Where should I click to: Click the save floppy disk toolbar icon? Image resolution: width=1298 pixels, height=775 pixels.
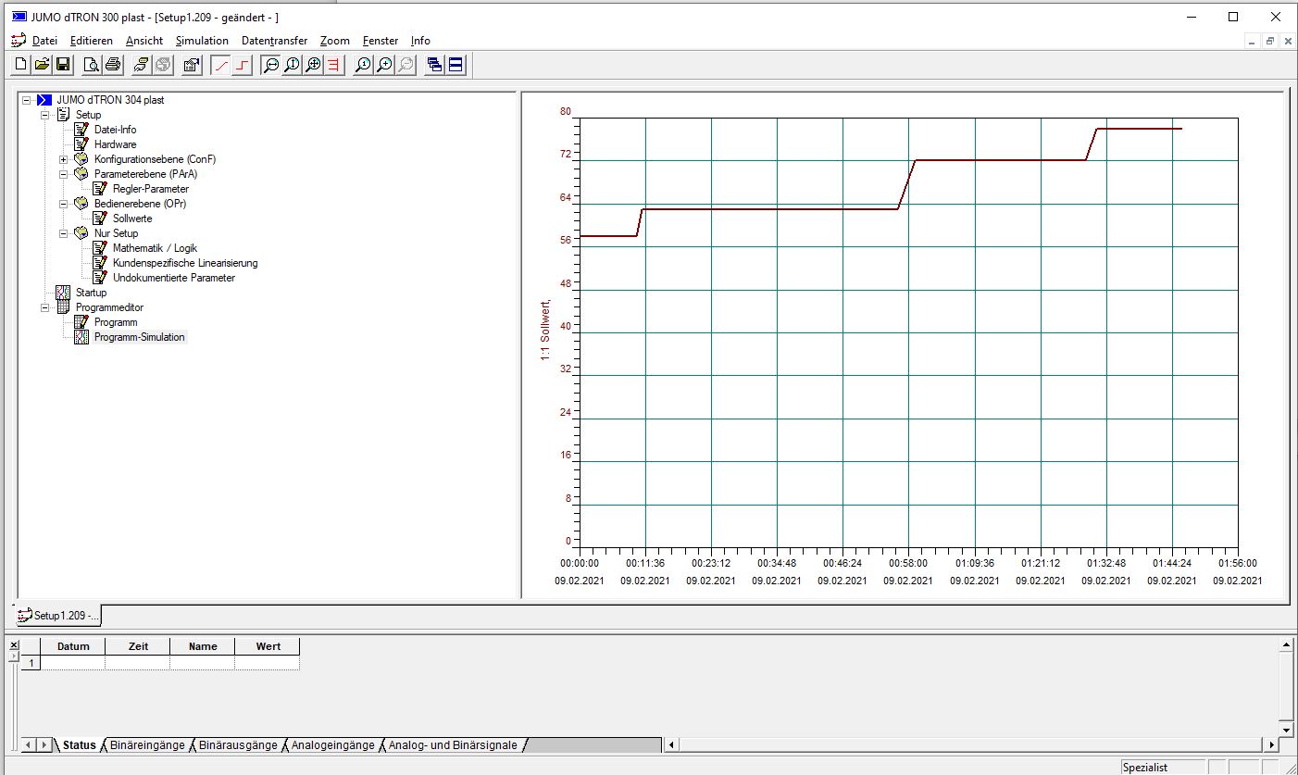[x=64, y=65]
